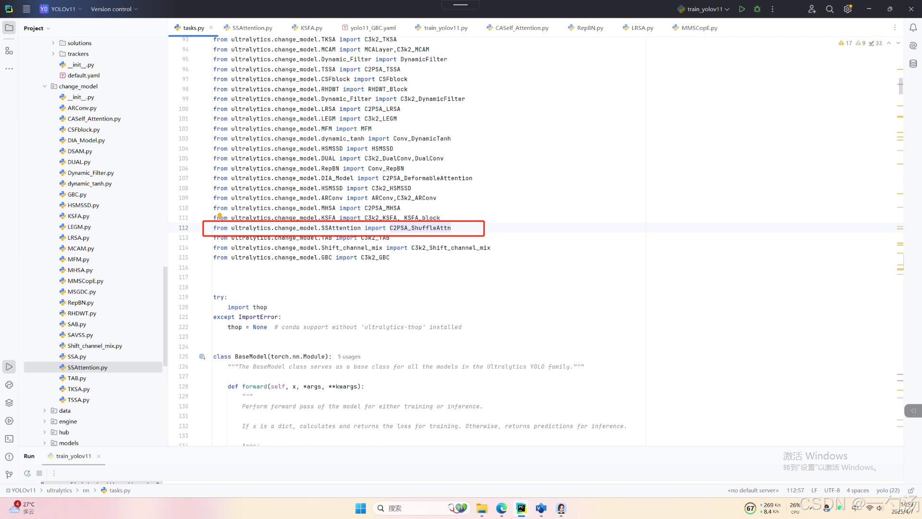Open IDE settings gear icon

848,9
